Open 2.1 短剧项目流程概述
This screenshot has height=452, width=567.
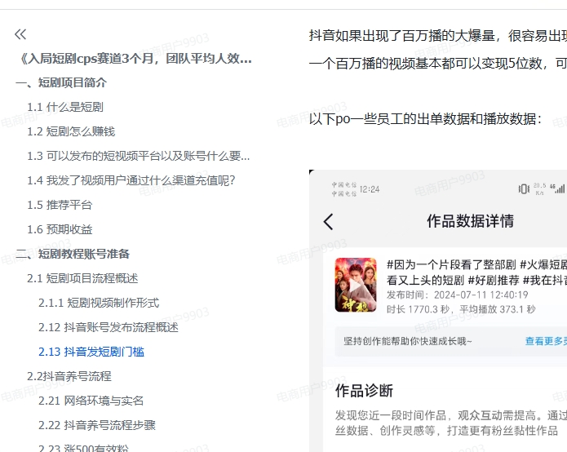click(82, 278)
